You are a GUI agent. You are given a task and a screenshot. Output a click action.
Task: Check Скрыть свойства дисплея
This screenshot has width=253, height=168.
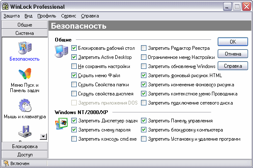[x=74, y=94]
